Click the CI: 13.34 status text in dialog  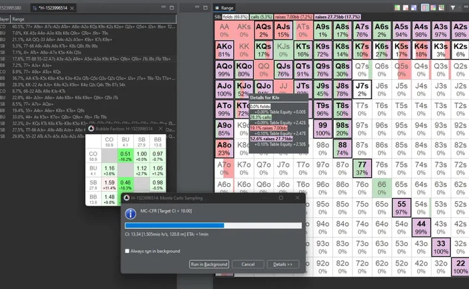coord(167,234)
